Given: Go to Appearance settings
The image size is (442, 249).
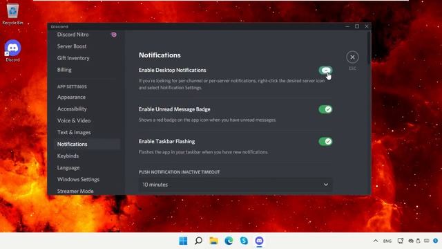Looking at the screenshot, I should (71, 97).
